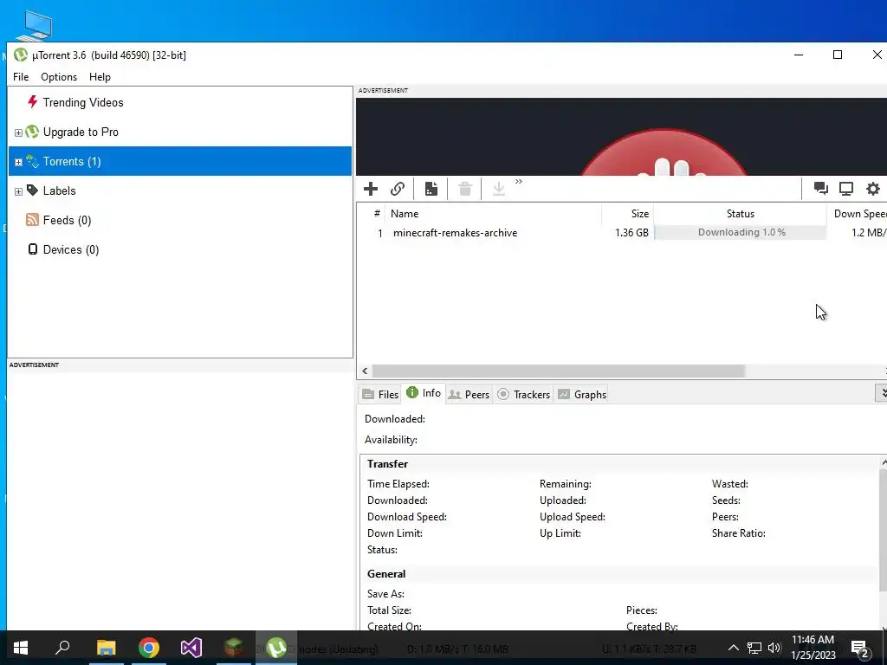Select Torrents (1) in the sidebar
This screenshot has width=887, height=665.
click(180, 161)
